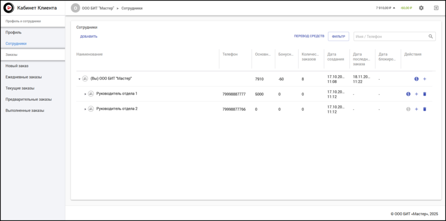Click the greyed coin icon for Руководитель отдела 2
The height and width of the screenshot is (221, 446).
pos(408,109)
